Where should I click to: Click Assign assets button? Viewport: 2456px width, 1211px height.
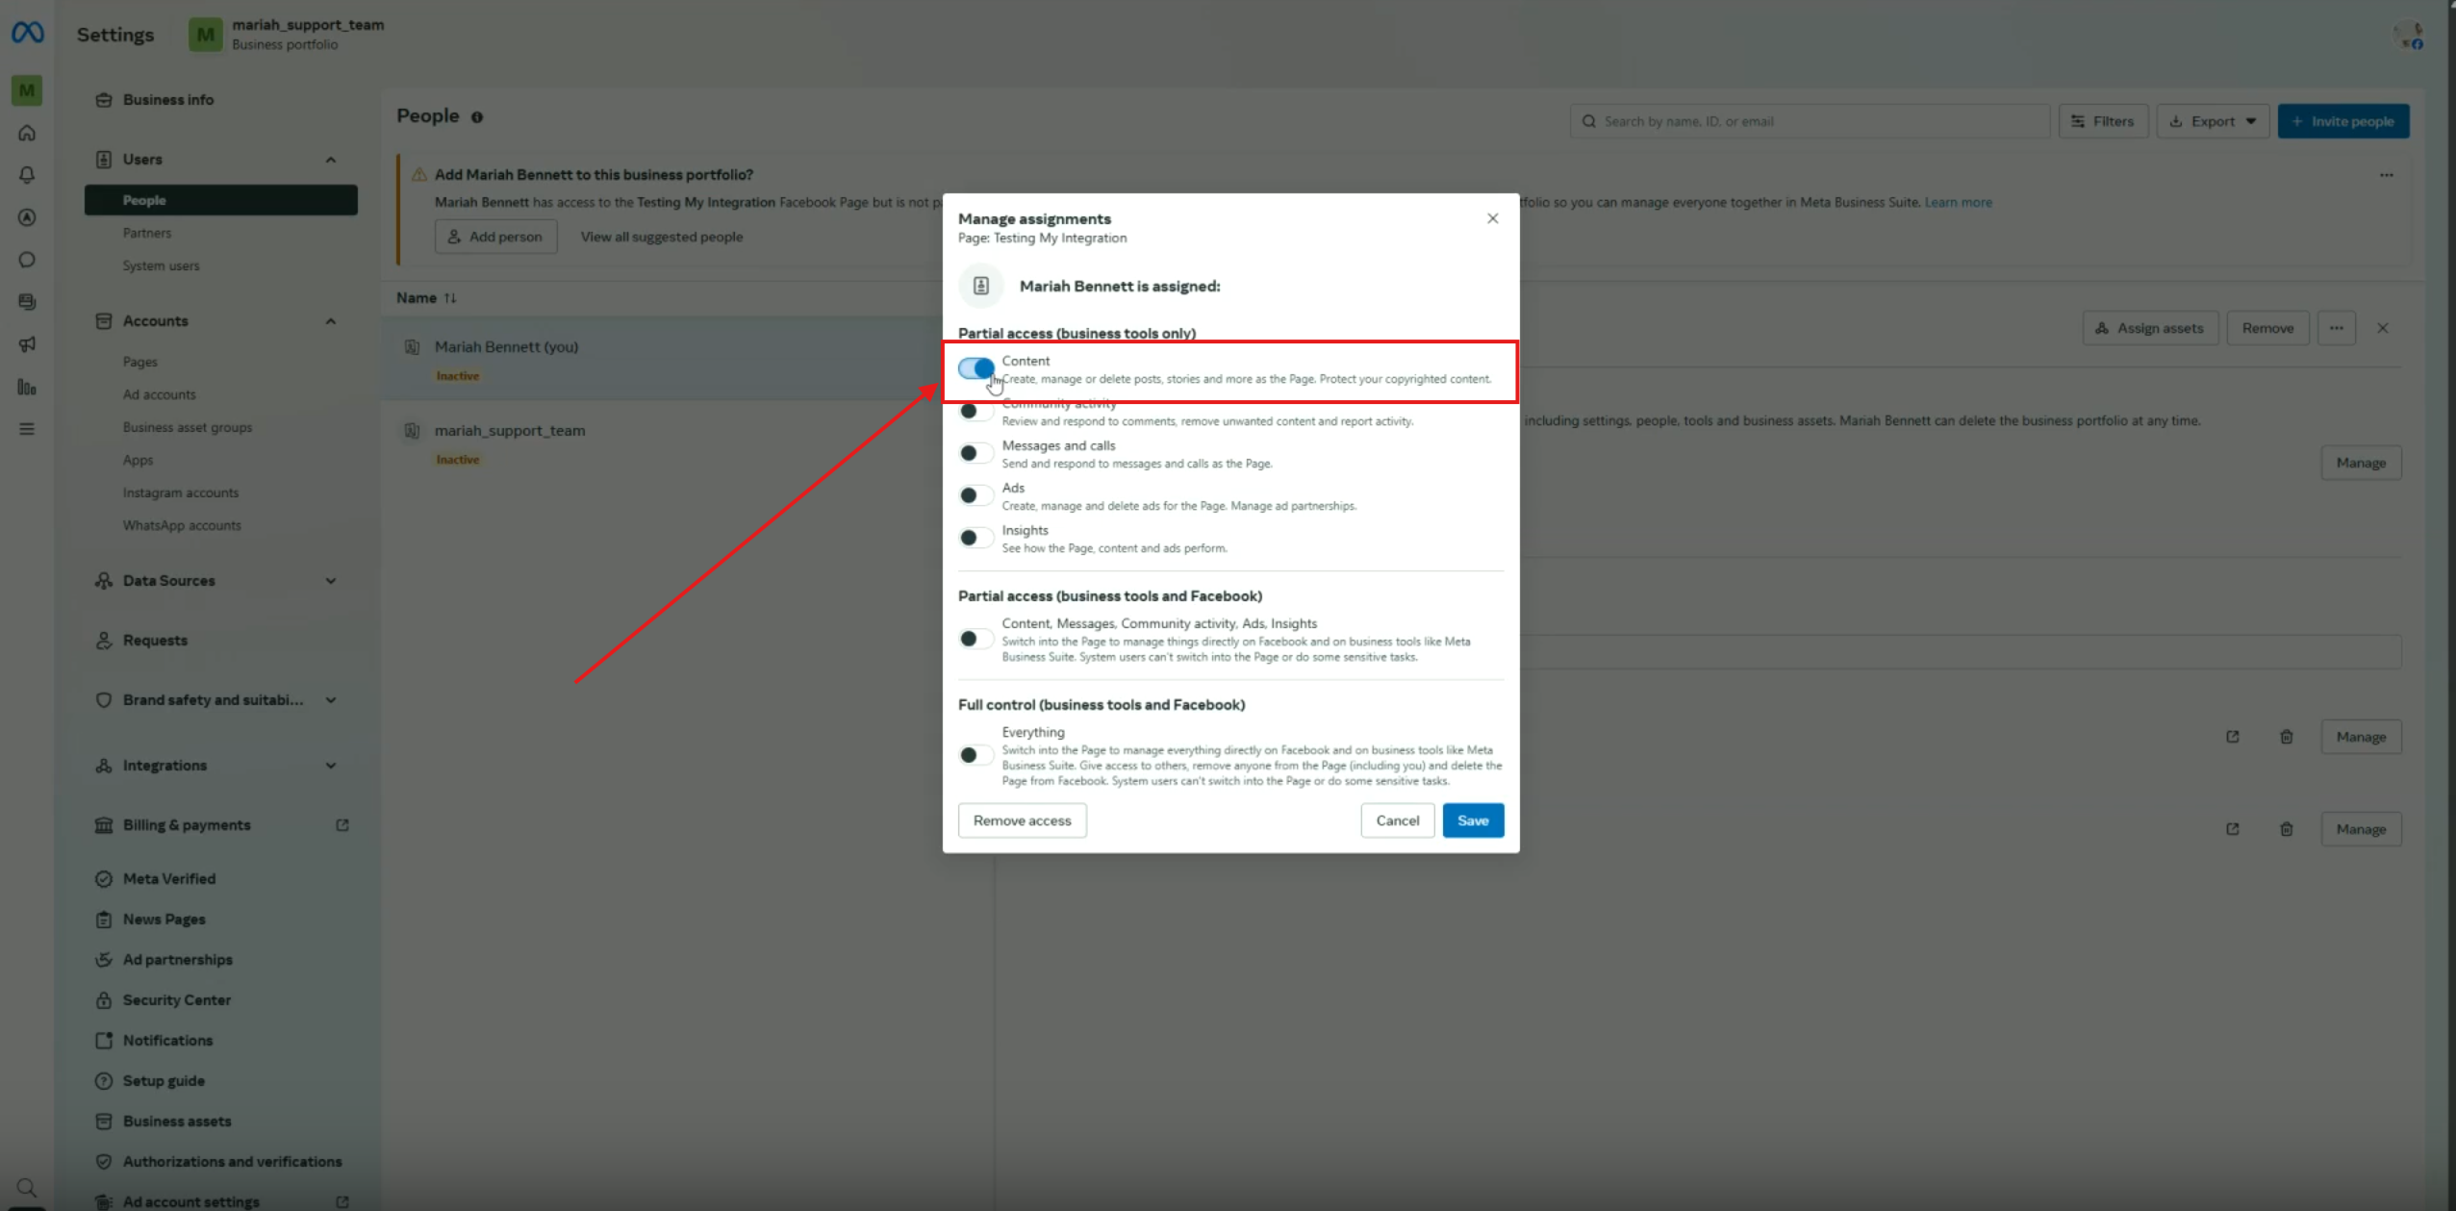tap(2149, 328)
